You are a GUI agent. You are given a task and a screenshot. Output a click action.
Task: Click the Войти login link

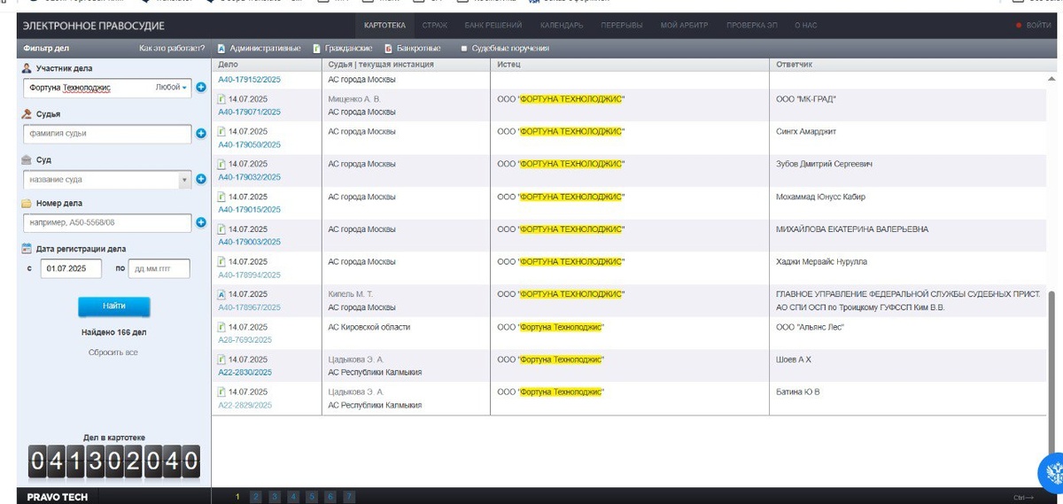1038,26
